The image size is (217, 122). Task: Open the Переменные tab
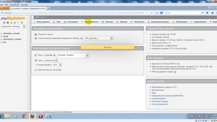pyautogui.click(x=198, y=22)
